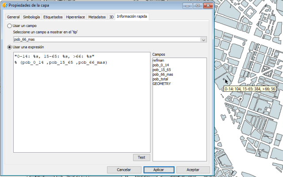
Task: Open the 3D tab
Action: click(x=111, y=17)
